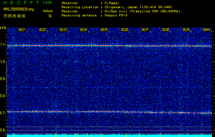Click the 1.0 frequency axis label

click(3, 62)
